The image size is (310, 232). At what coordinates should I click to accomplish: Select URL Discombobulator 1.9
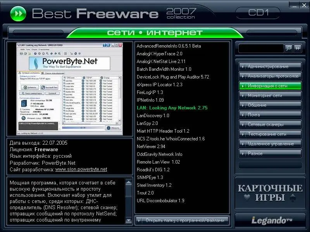tap(160, 201)
